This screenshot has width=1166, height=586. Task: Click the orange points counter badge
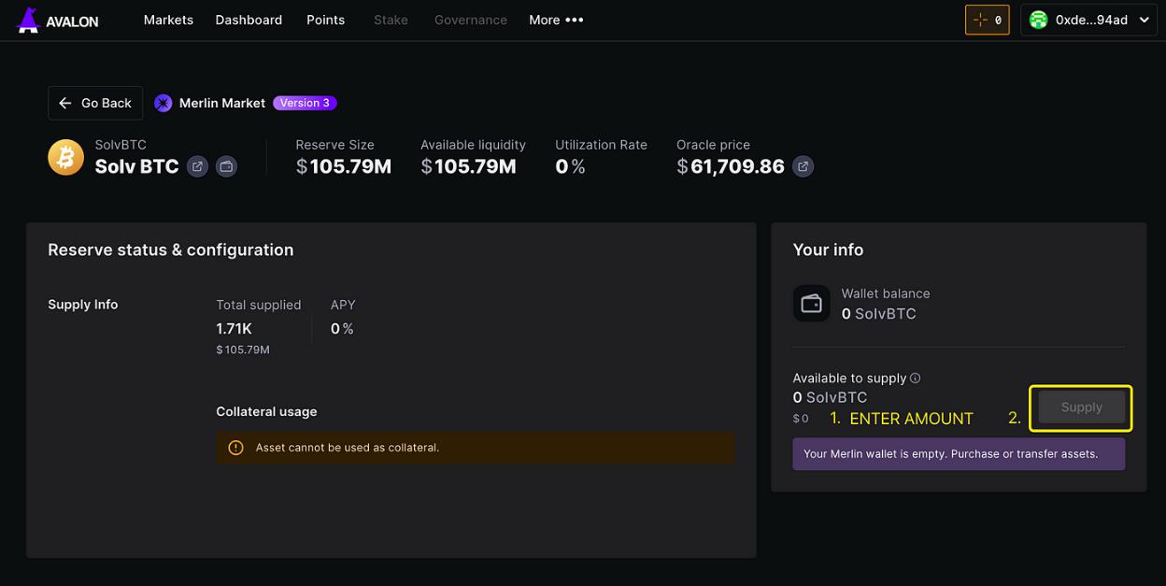tap(987, 20)
